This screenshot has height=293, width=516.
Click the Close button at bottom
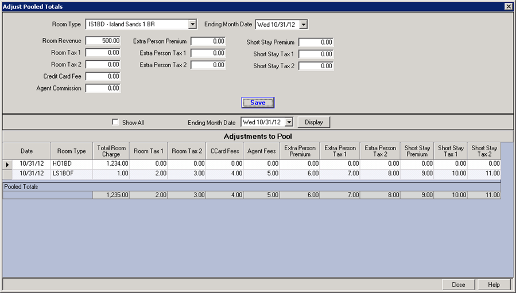click(x=458, y=284)
